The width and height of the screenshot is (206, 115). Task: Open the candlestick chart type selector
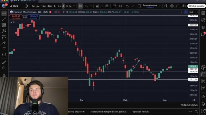[80, 6]
